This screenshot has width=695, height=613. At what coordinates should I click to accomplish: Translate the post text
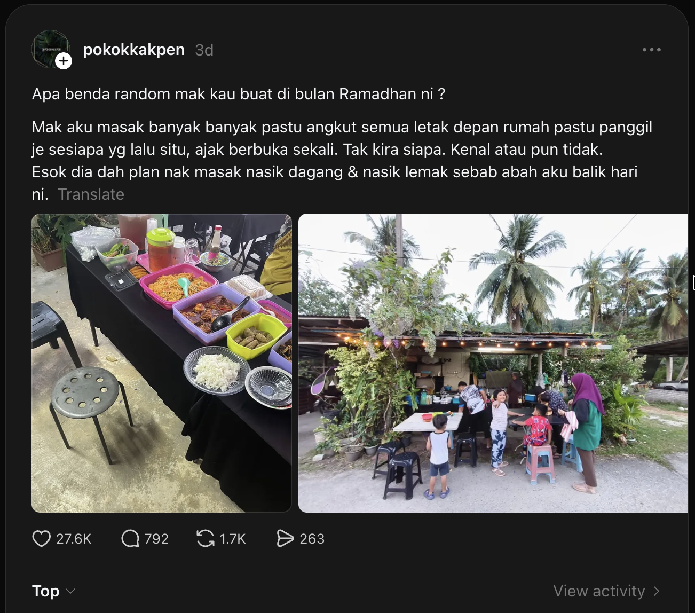91,194
